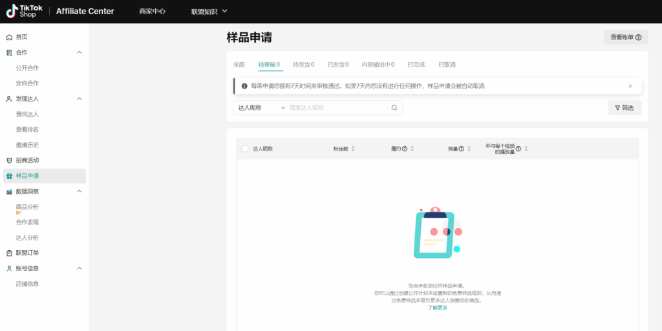Open 商家中心 in the top bar
Image resolution: width=662 pixels, height=331 pixels.
[x=153, y=12]
